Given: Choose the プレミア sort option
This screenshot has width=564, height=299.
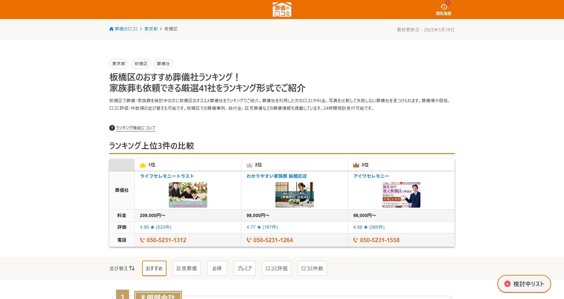Looking at the screenshot, I should [x=245, y=268].
